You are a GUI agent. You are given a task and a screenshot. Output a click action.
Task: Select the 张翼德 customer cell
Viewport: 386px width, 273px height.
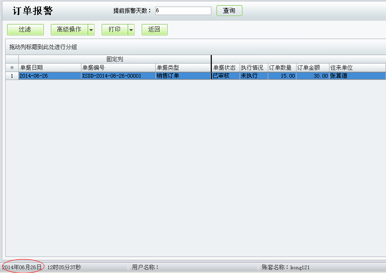tap(357, 76)
